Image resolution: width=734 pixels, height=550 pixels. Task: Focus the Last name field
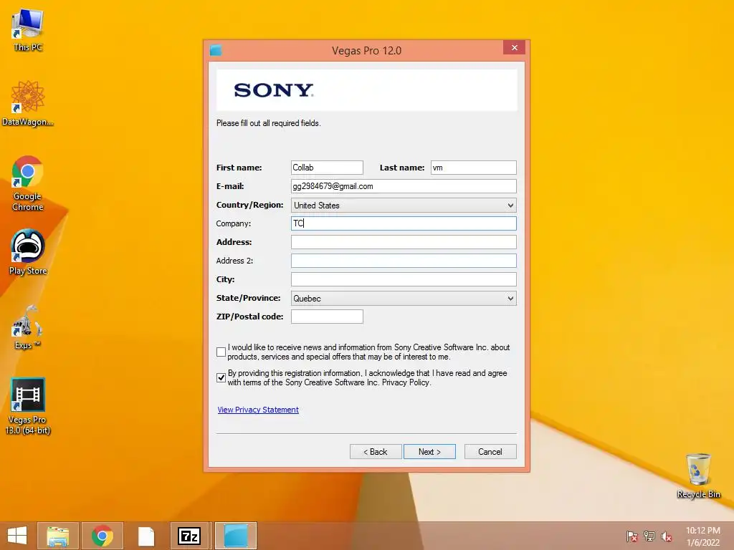point(473,168)
